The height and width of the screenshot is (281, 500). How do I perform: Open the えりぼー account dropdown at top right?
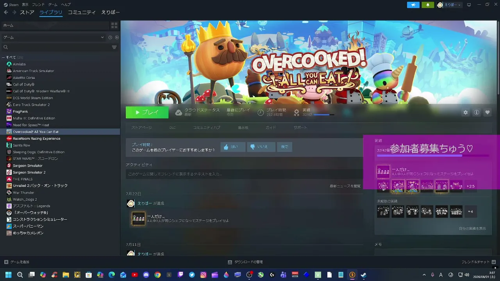click(449, 5)
